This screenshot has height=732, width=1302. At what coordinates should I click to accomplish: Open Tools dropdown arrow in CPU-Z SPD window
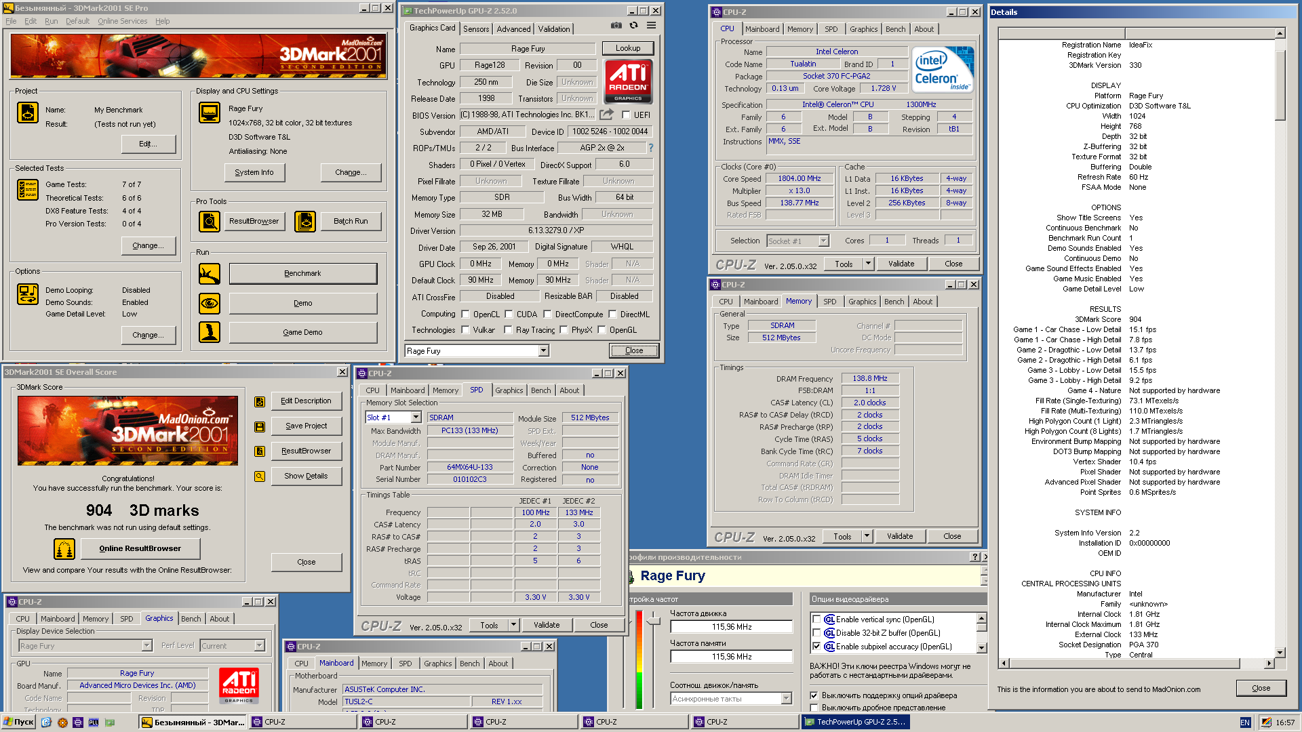point(513,625)
